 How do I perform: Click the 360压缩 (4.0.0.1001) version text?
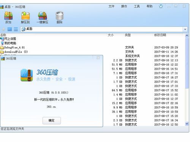click(54, 92)
